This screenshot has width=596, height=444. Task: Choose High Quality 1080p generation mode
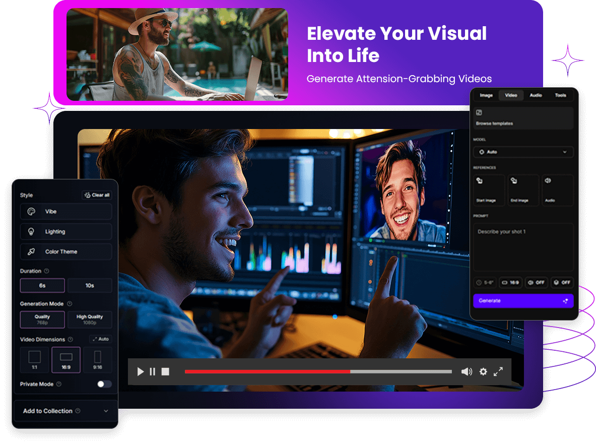90,320
